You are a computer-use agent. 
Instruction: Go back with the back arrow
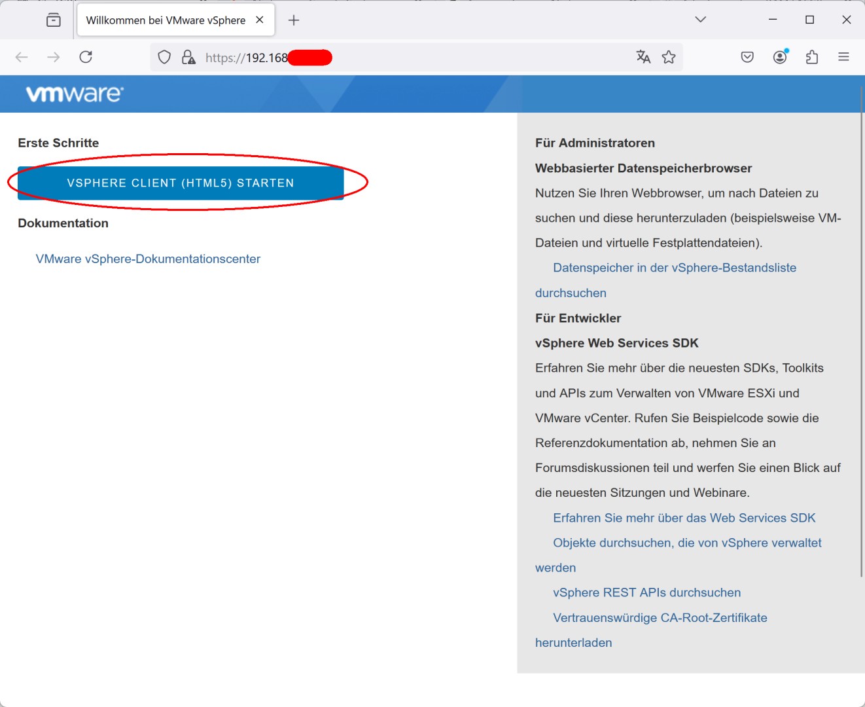(x=22, y=57)
